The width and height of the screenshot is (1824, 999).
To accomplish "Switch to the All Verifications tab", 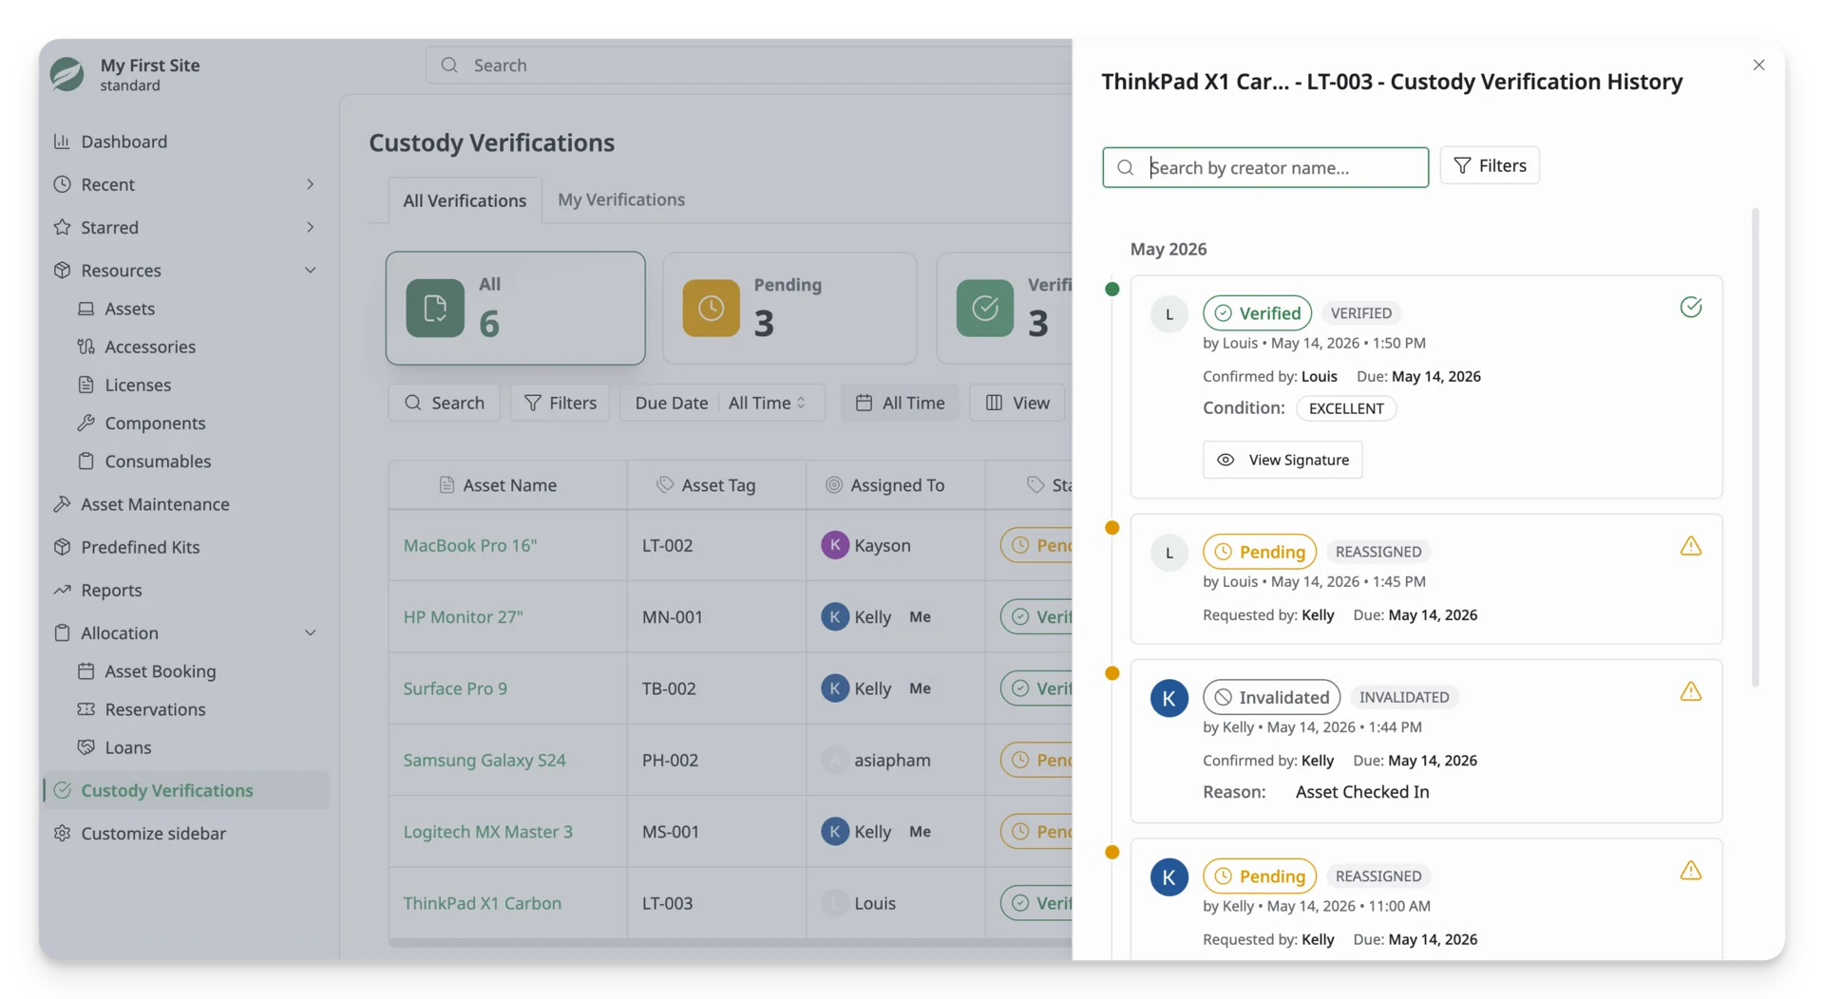I will click(x=465, y=200).
